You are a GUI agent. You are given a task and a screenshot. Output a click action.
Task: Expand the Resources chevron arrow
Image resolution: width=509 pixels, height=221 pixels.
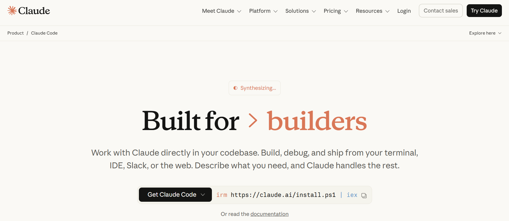coord(387,11)
